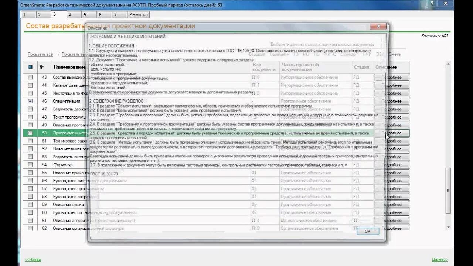Uncheck row 46 Спецификация checkbox
The image size is (473, 266).
[x=30, y=101]
